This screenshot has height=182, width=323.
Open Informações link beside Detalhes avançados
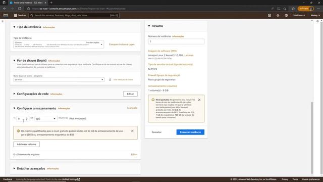[52, 168]
